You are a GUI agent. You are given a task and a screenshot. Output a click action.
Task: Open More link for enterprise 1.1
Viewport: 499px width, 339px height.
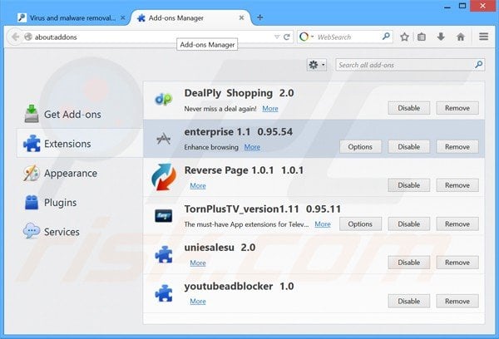point(252,147)
